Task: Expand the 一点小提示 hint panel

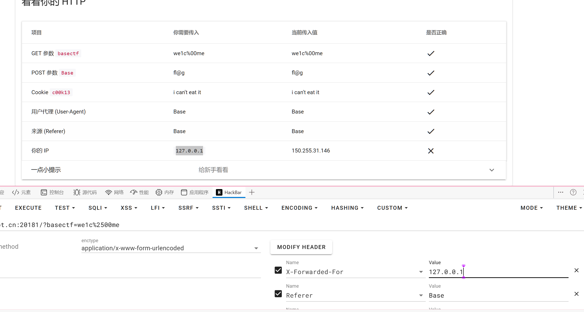Action: 492,170
